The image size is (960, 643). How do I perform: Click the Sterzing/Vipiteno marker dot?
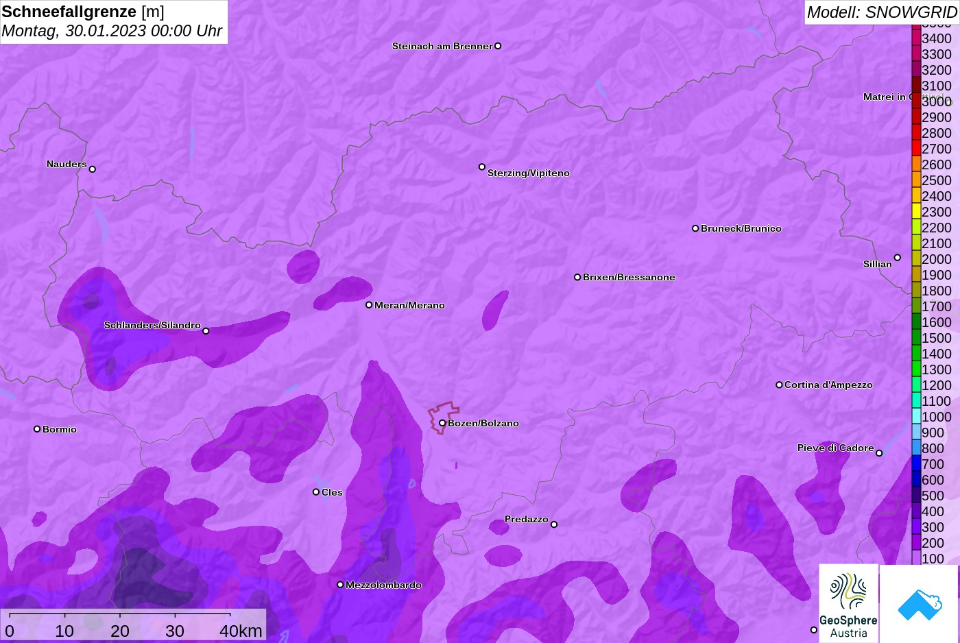coord(482,167)
